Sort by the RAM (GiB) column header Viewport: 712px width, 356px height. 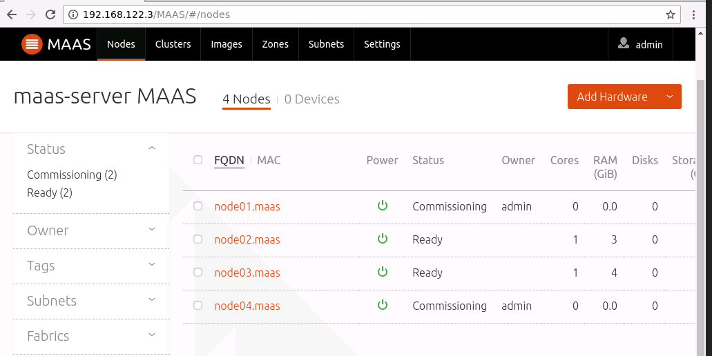(605, 167)
